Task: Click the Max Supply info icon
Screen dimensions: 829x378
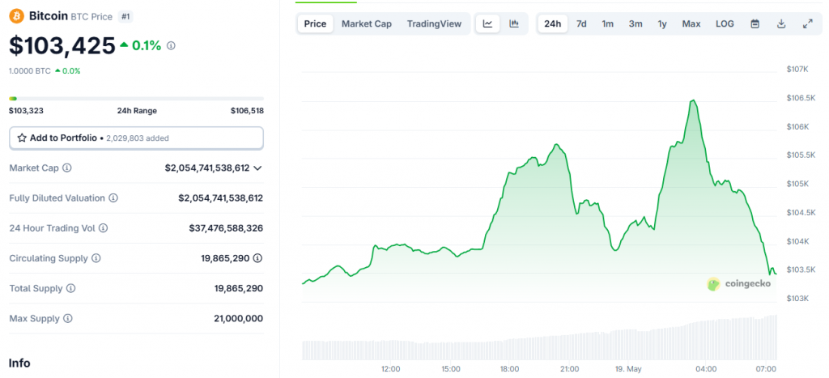Action: click(68, 319)
